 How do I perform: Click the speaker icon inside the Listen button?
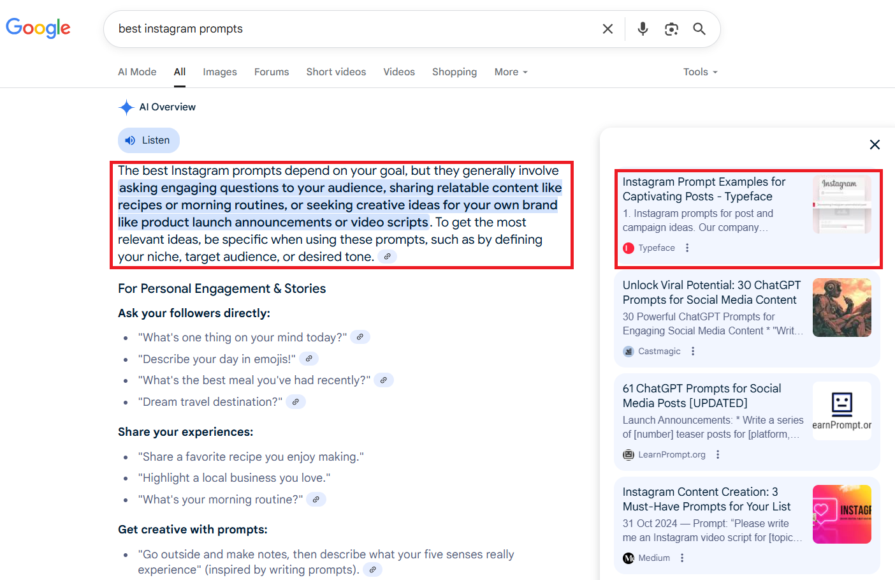pos(131,140)
